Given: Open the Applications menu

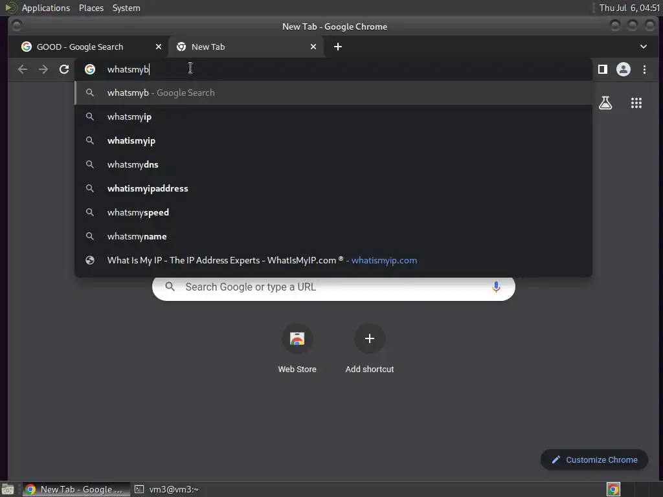Looking at the screenshot, I should pos(46,8).
